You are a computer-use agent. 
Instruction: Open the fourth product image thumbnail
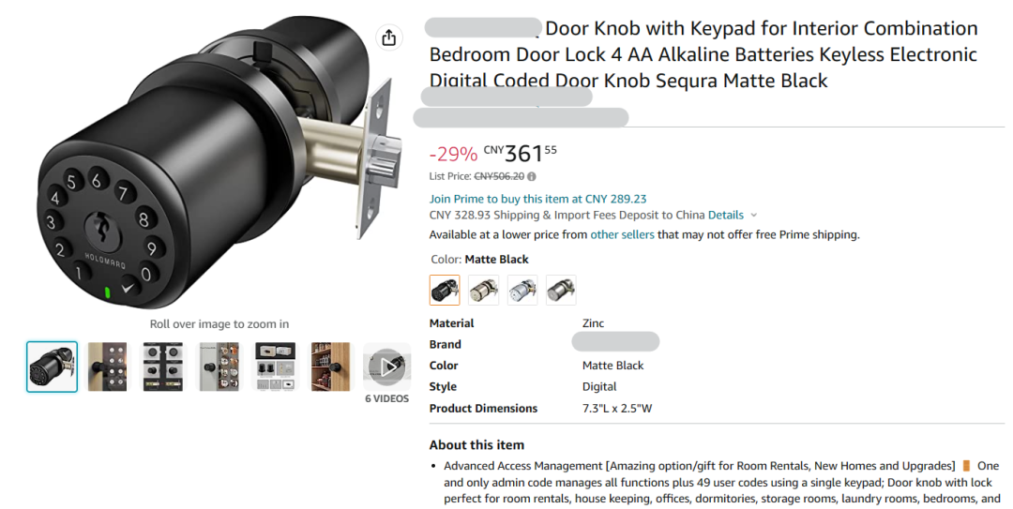pyautogui.click(x=219, y=367)
